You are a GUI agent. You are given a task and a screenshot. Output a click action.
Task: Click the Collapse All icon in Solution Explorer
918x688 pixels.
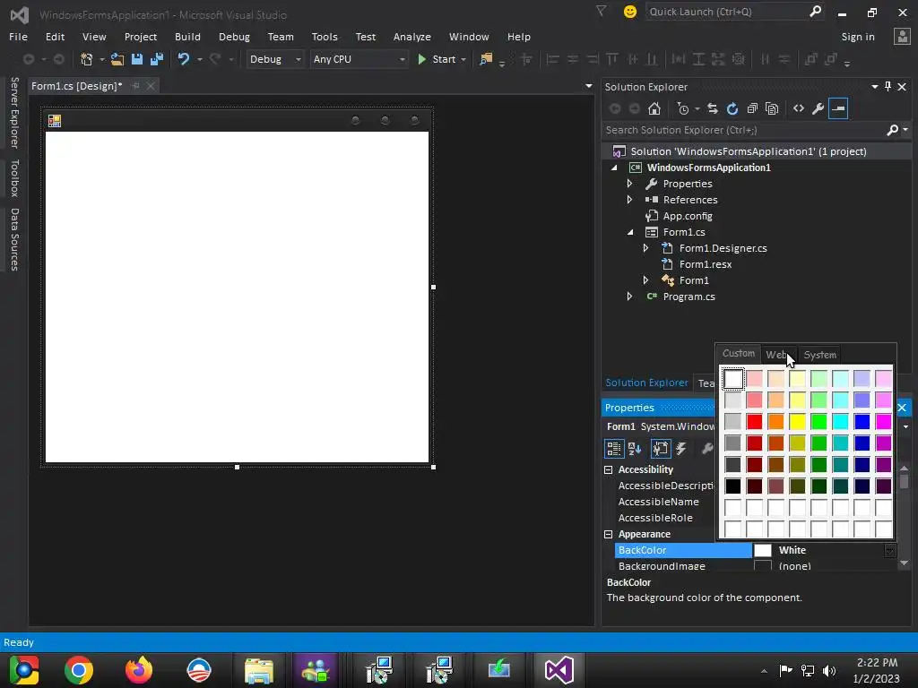coord(752,108)
